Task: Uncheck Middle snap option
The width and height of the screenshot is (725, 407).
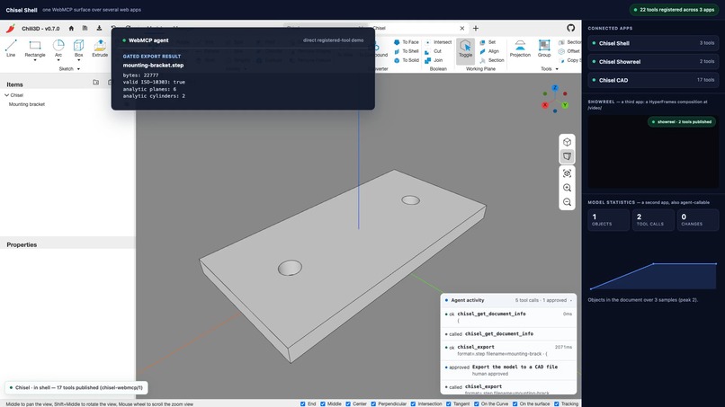Action: tap(323, 403)
